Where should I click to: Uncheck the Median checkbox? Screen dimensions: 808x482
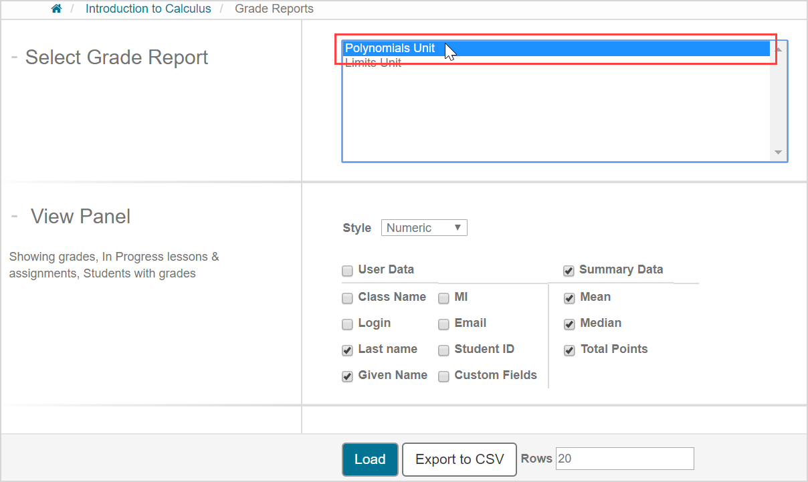[x=569, y=324]
